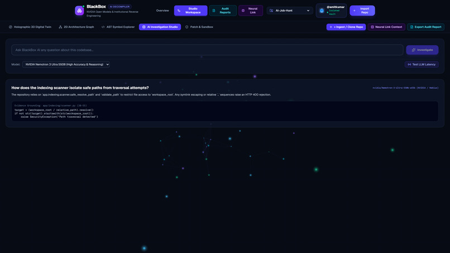450x253 pixels.
Task: Click the Evidence Grounding scanner.py line
Action: pos(50,106)
